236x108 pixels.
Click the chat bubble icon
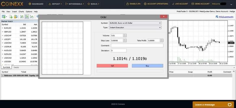coord(230,104)
